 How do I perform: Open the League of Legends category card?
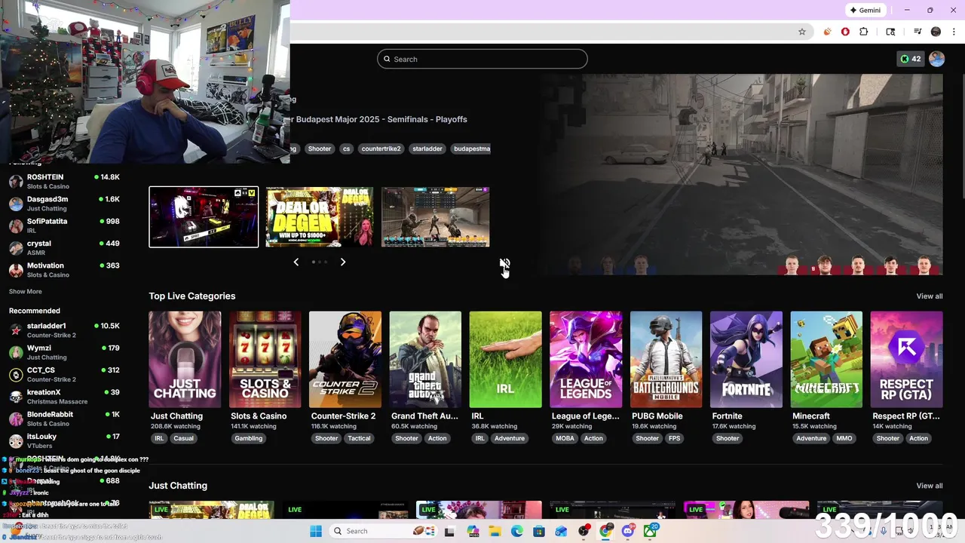point(586,359)
